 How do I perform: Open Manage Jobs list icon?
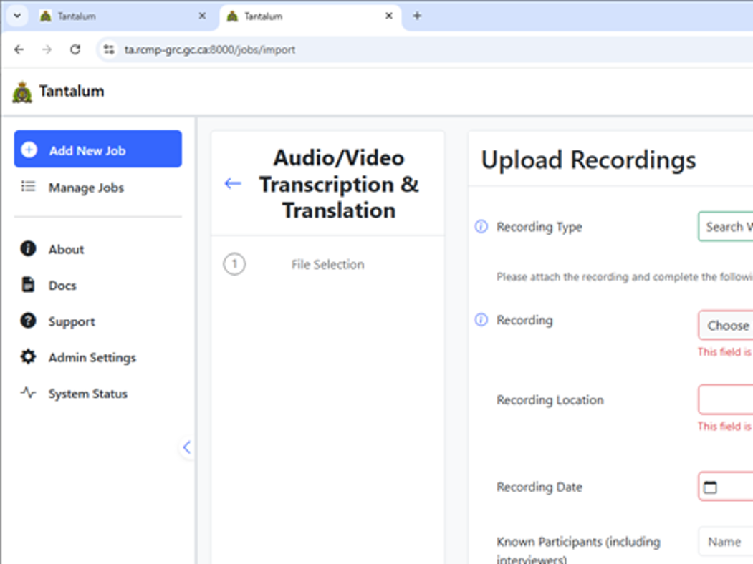[x=29, y=186]
